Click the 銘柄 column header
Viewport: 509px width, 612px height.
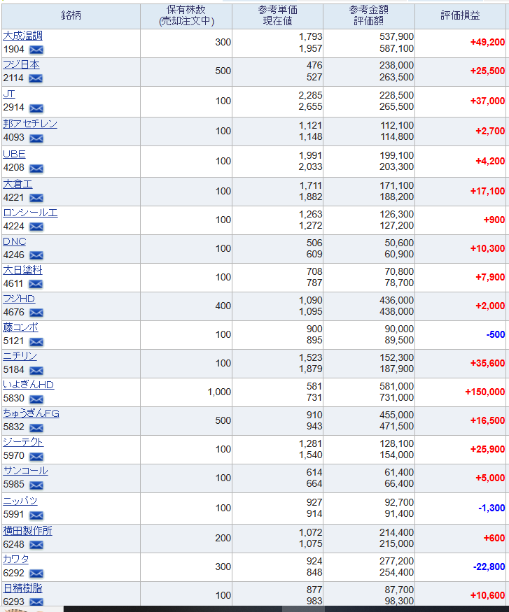coord(71,15)
